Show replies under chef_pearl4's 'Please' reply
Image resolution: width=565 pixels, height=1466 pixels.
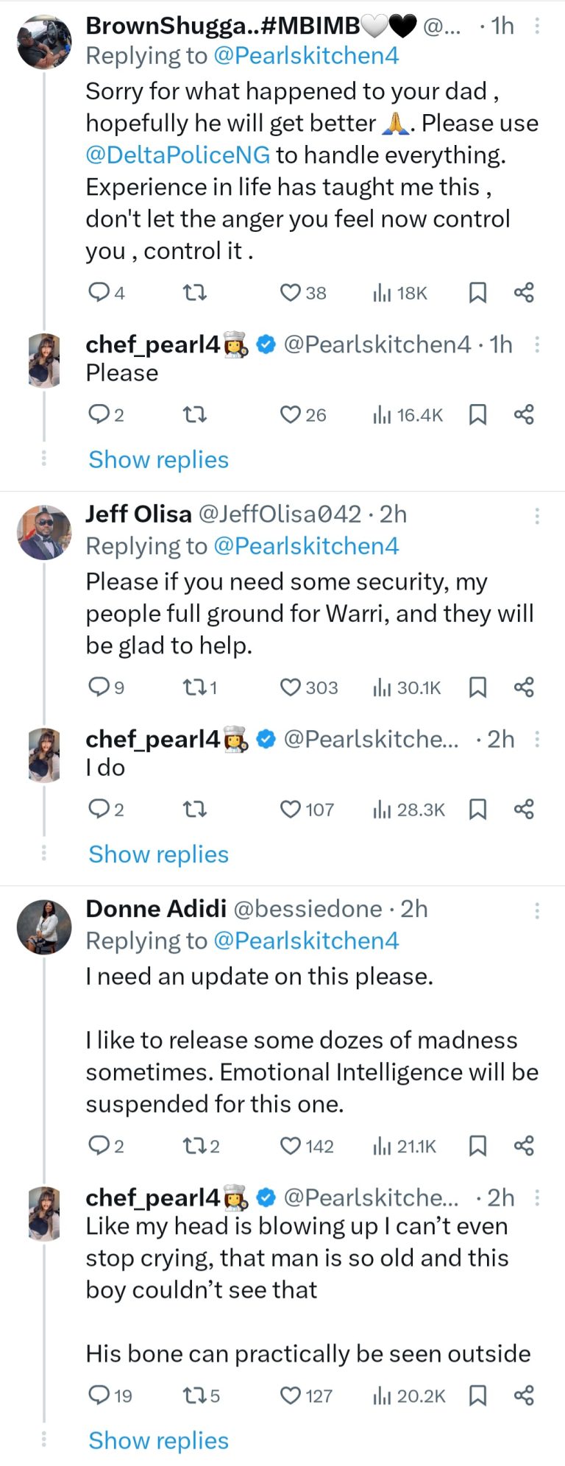pos(158,460)
